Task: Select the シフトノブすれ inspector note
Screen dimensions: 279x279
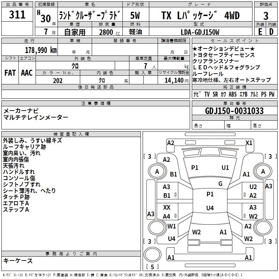Action: [22, 184]
